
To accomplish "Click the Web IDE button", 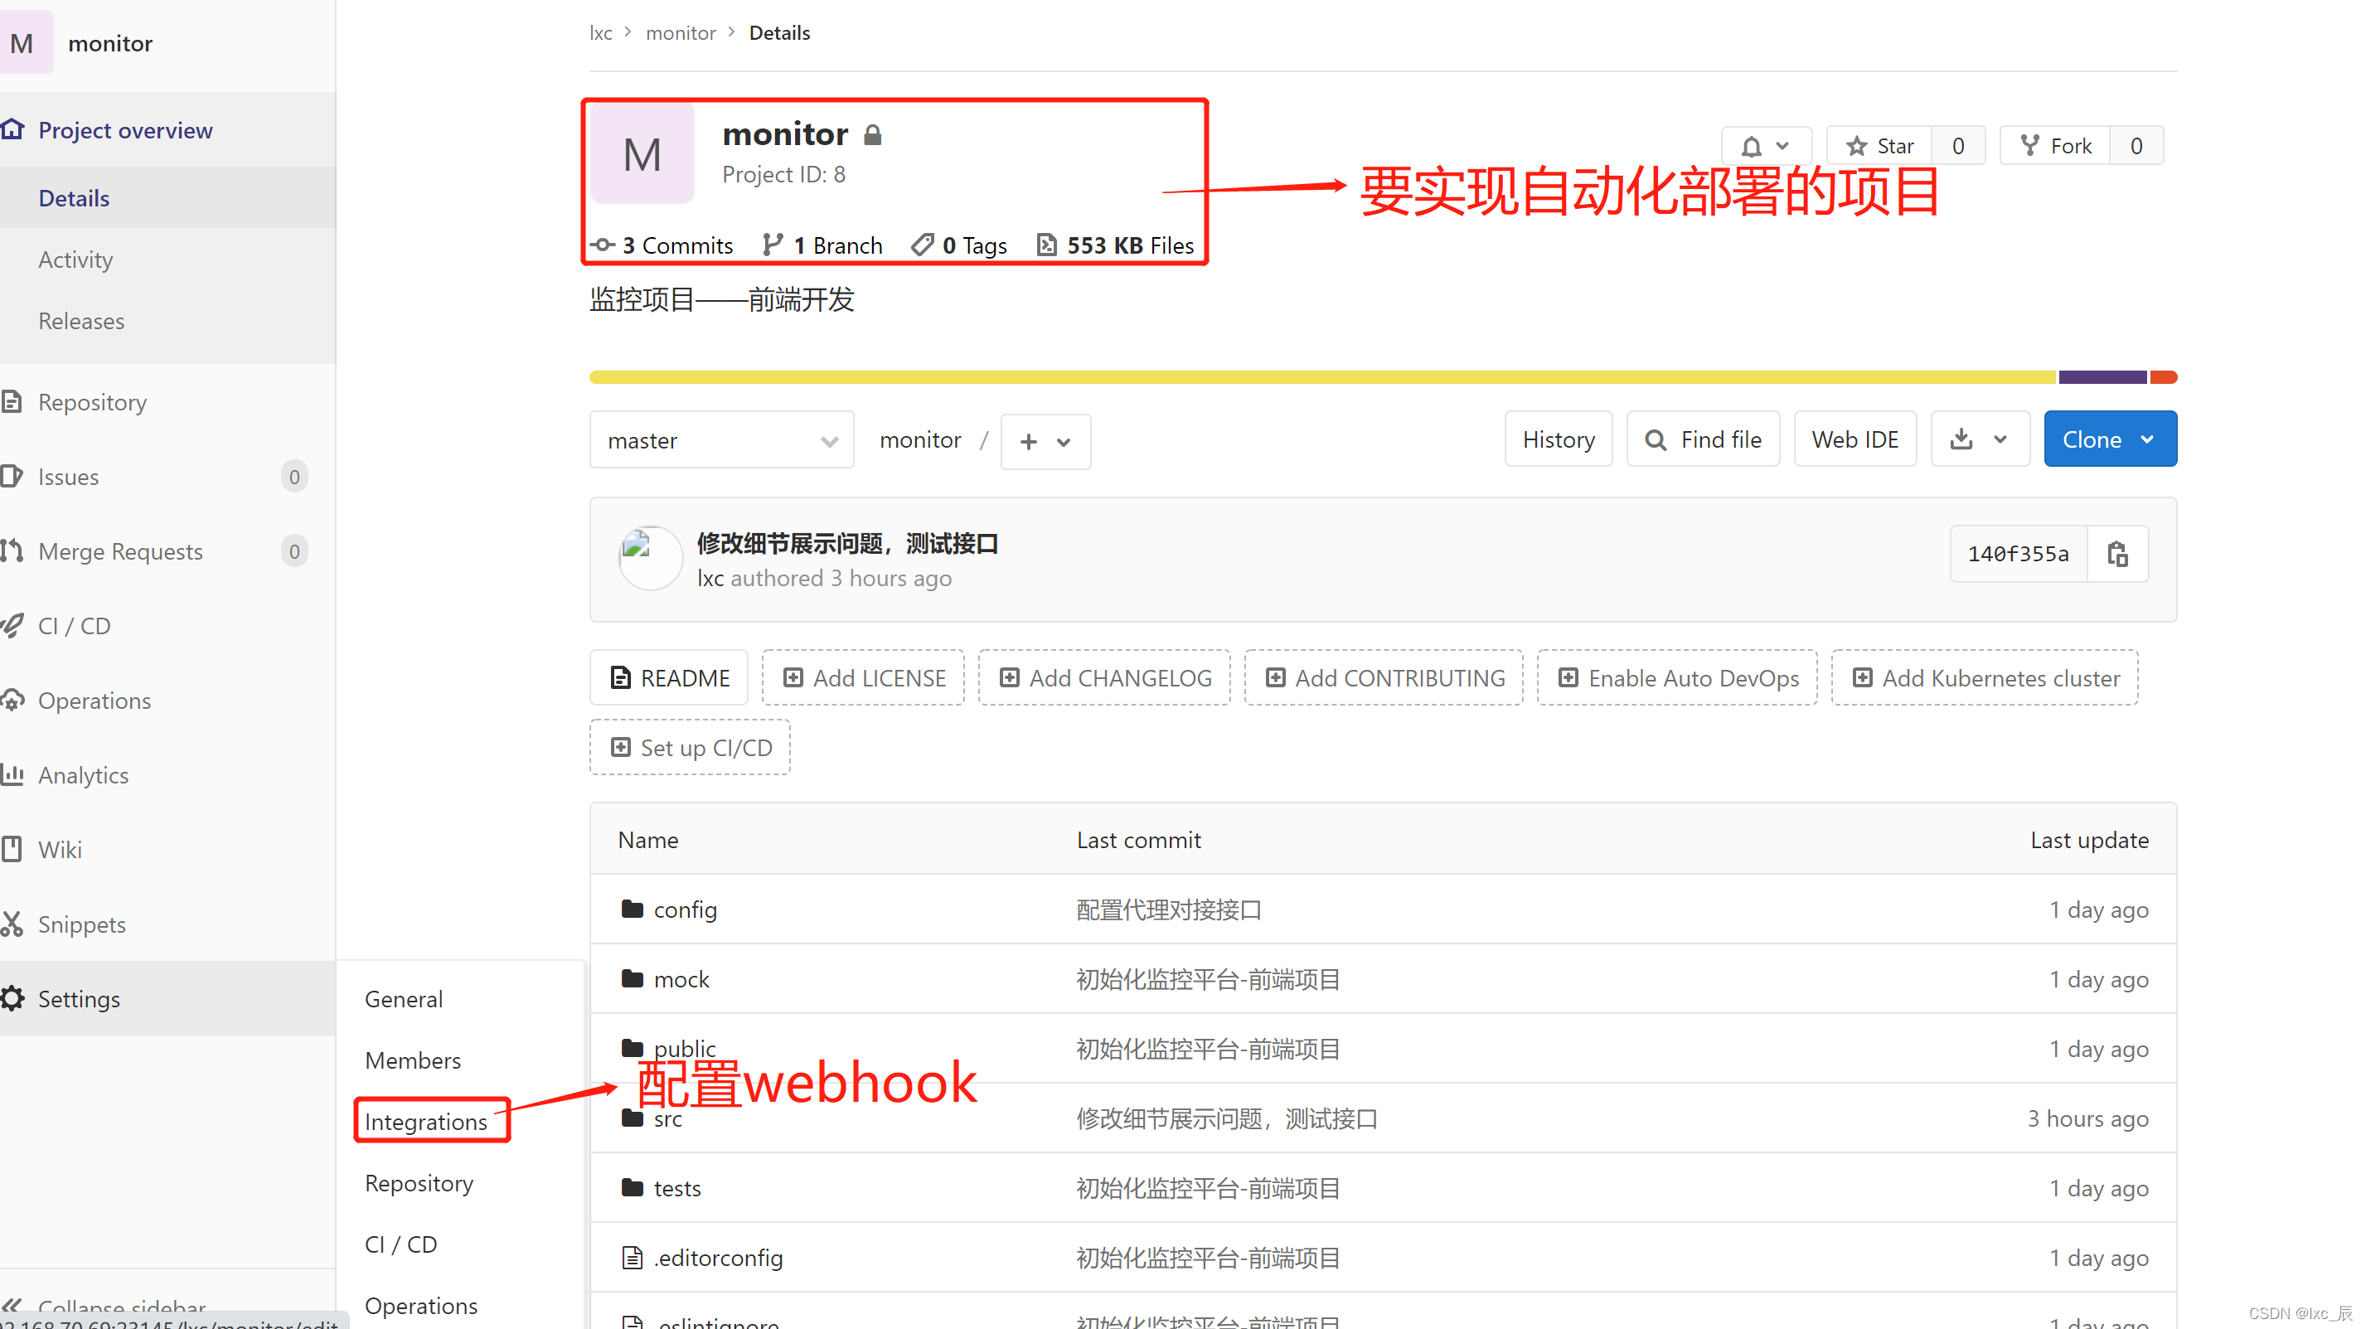I will click(1854, 439).
